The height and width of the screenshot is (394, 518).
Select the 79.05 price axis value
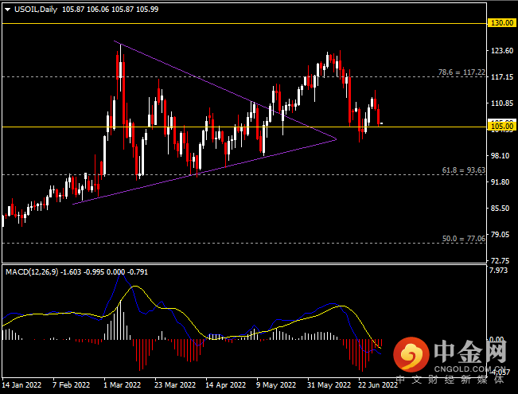click(x=500, y=234)
